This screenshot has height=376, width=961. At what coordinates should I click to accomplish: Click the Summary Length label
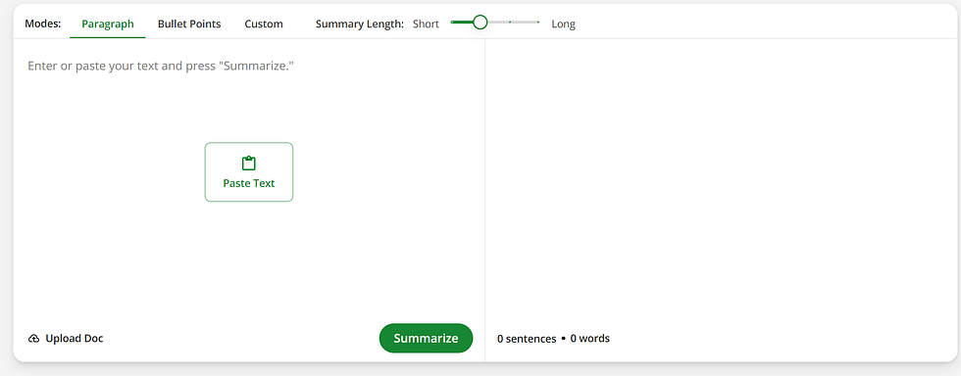pos(360,24)
